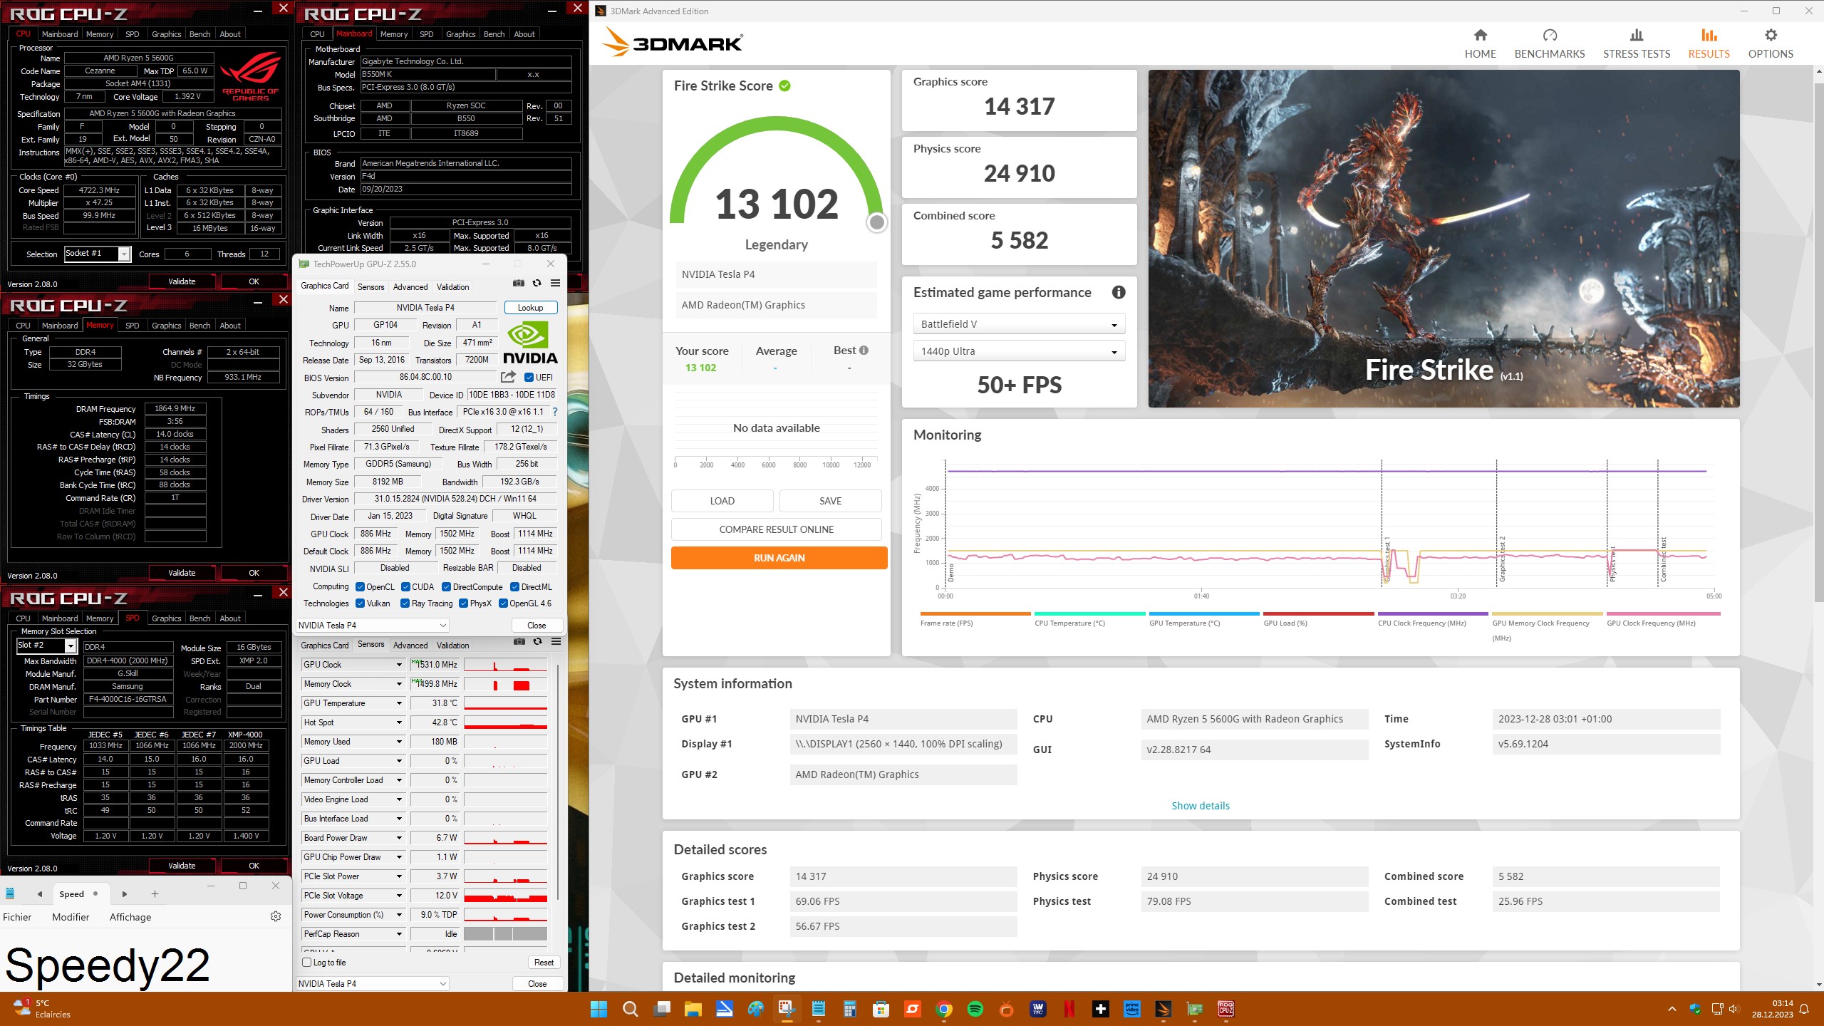The height and width of the screenshot is (1026, 1824).
Task: Refresh GPU-Z Graphics Card window
Action: point(537,284)
